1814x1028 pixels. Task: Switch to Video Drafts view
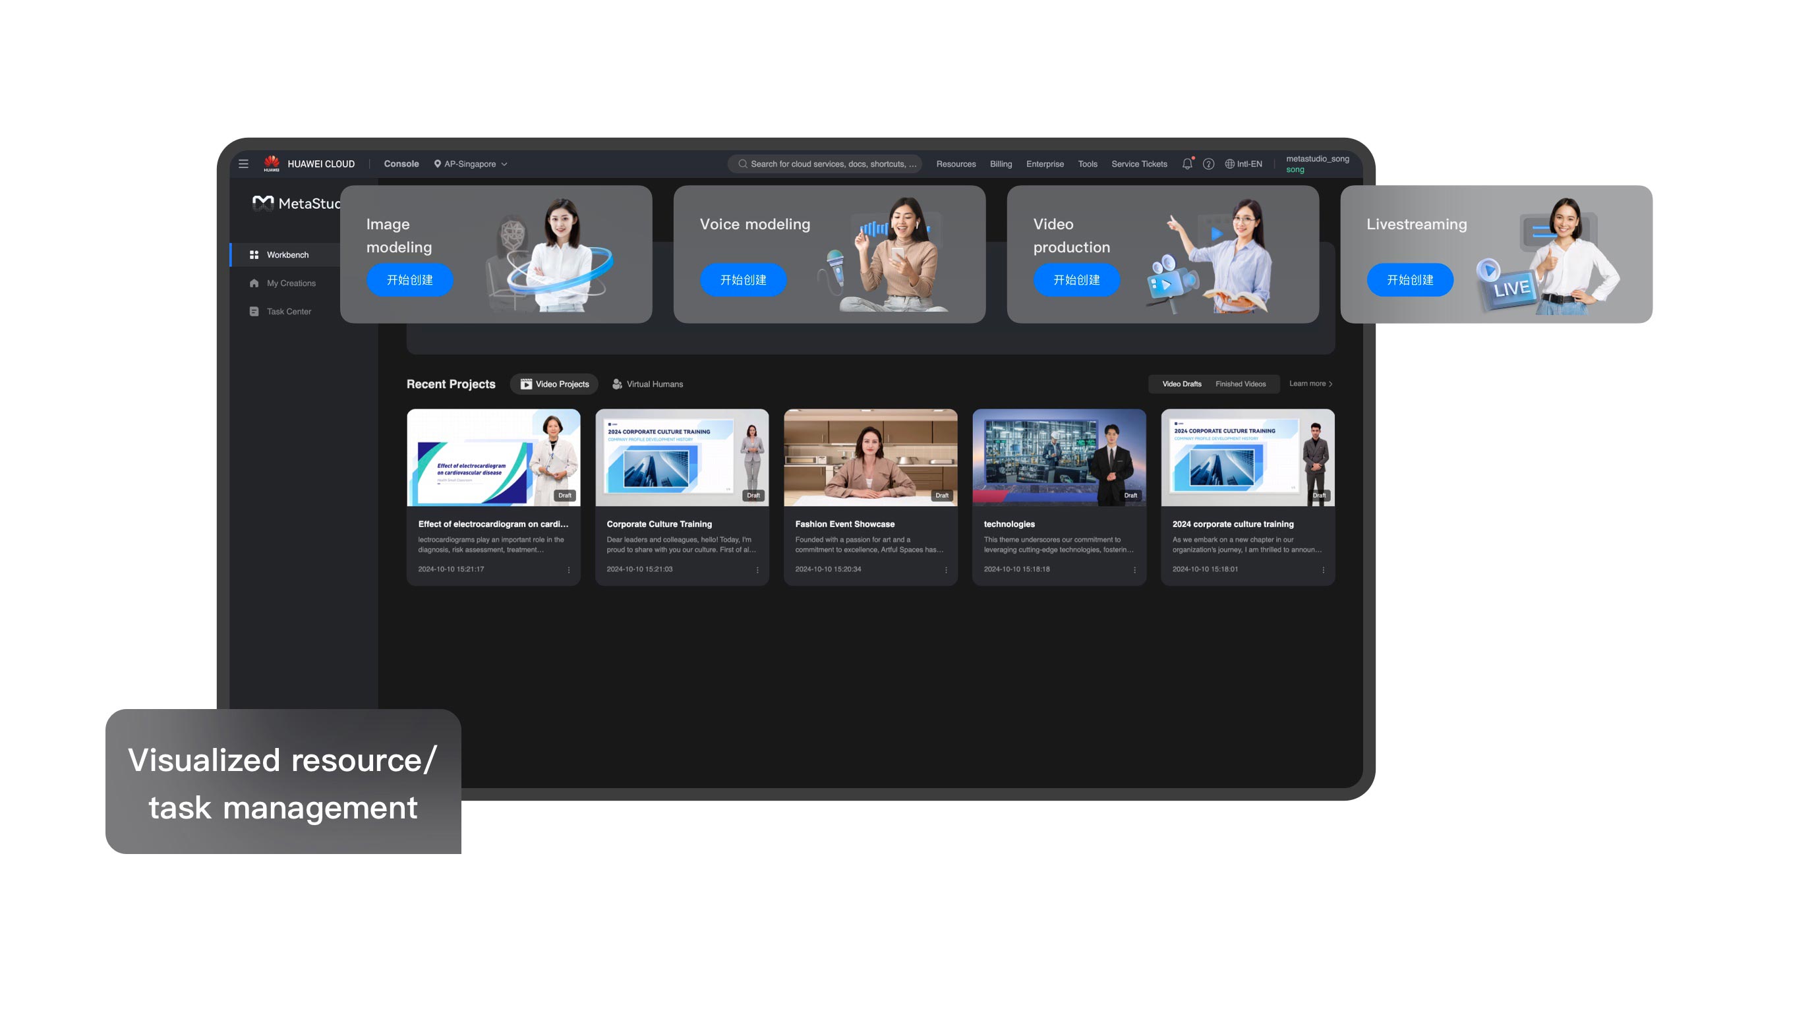1181,384
